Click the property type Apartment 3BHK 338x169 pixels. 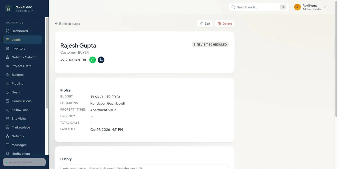coord(103,110)
